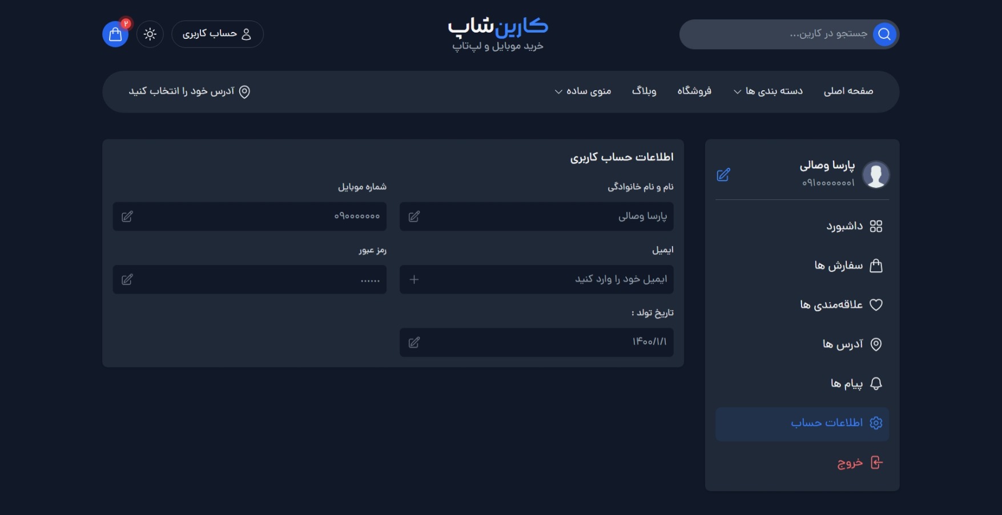The image size is (1002, 515).
Task: Edit the نام و نام خانوادگی field icon
Action: point(415,216)
